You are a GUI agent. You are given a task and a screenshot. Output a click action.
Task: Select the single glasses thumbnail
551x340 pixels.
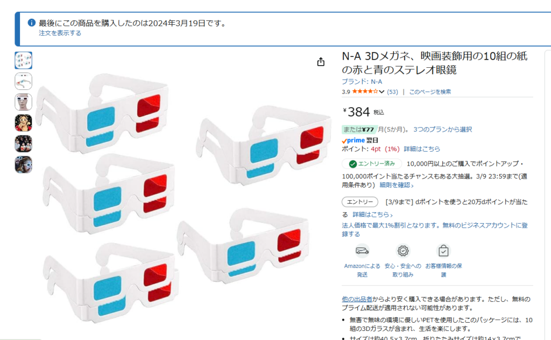tap(24, 81)
